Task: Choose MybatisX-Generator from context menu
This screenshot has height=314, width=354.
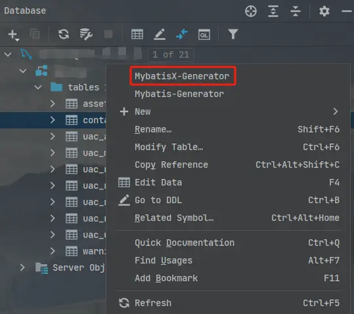Action: (182, 76)
